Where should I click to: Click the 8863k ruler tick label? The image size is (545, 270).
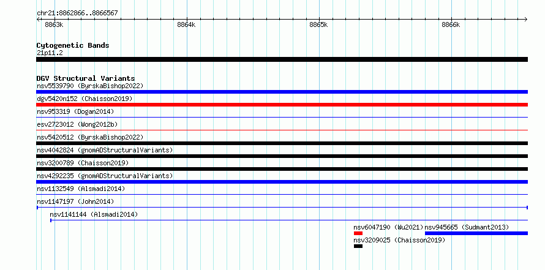click(55, 24)
